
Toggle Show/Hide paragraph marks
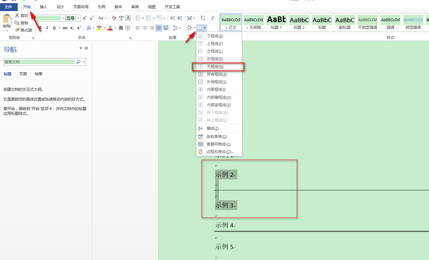coord(213,18)
